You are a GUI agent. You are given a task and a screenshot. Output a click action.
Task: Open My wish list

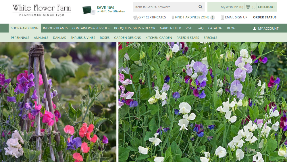[232, 7]
